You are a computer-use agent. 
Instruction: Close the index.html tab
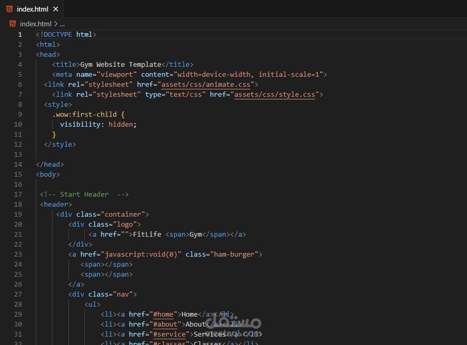point(56,9)
